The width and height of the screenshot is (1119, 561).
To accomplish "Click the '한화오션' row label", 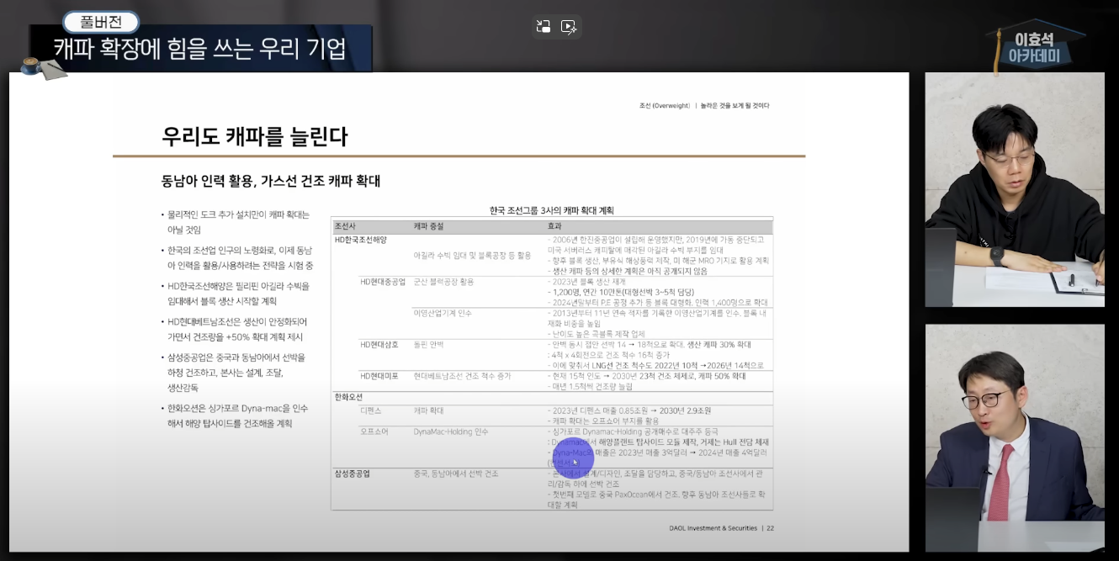I will pos(349,396).
